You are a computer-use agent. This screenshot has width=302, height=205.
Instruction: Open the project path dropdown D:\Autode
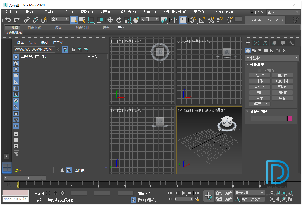[x=265, y=20]
